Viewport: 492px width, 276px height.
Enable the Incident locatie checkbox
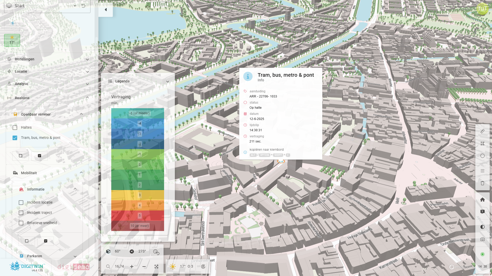pyautogui.click(x=21, y=203)
